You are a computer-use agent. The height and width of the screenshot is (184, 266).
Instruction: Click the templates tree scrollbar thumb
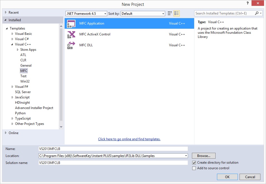61,75
